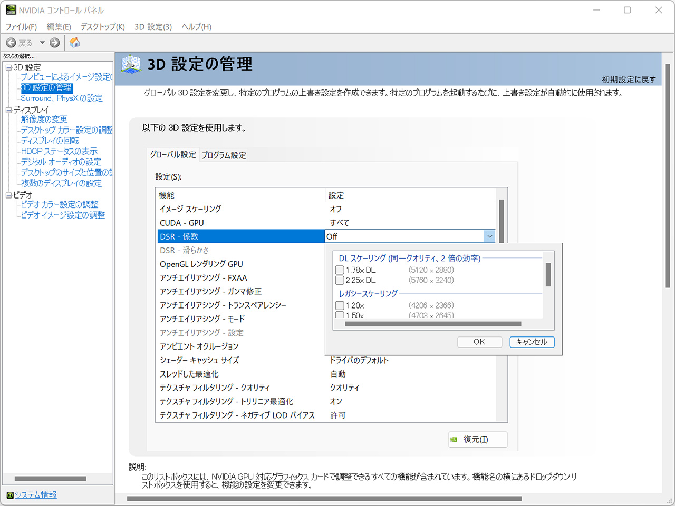Check the 1.20x legacy scaling option
Screen dimensions: 675x506
340,305
